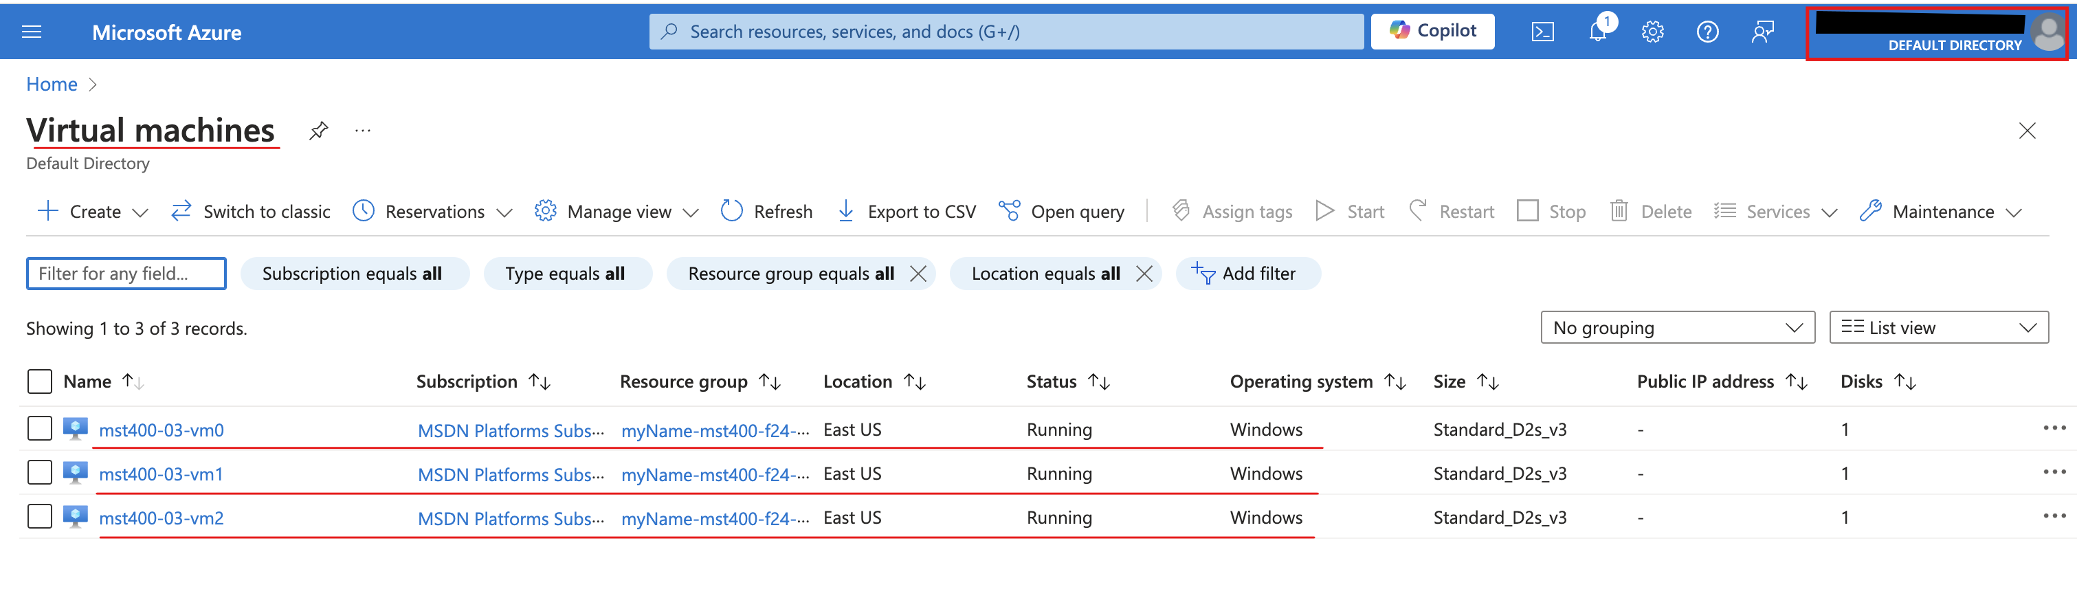Sort by the Subscription column
This screenshot has height=598, width=2077.
click(x=484, y=381)
